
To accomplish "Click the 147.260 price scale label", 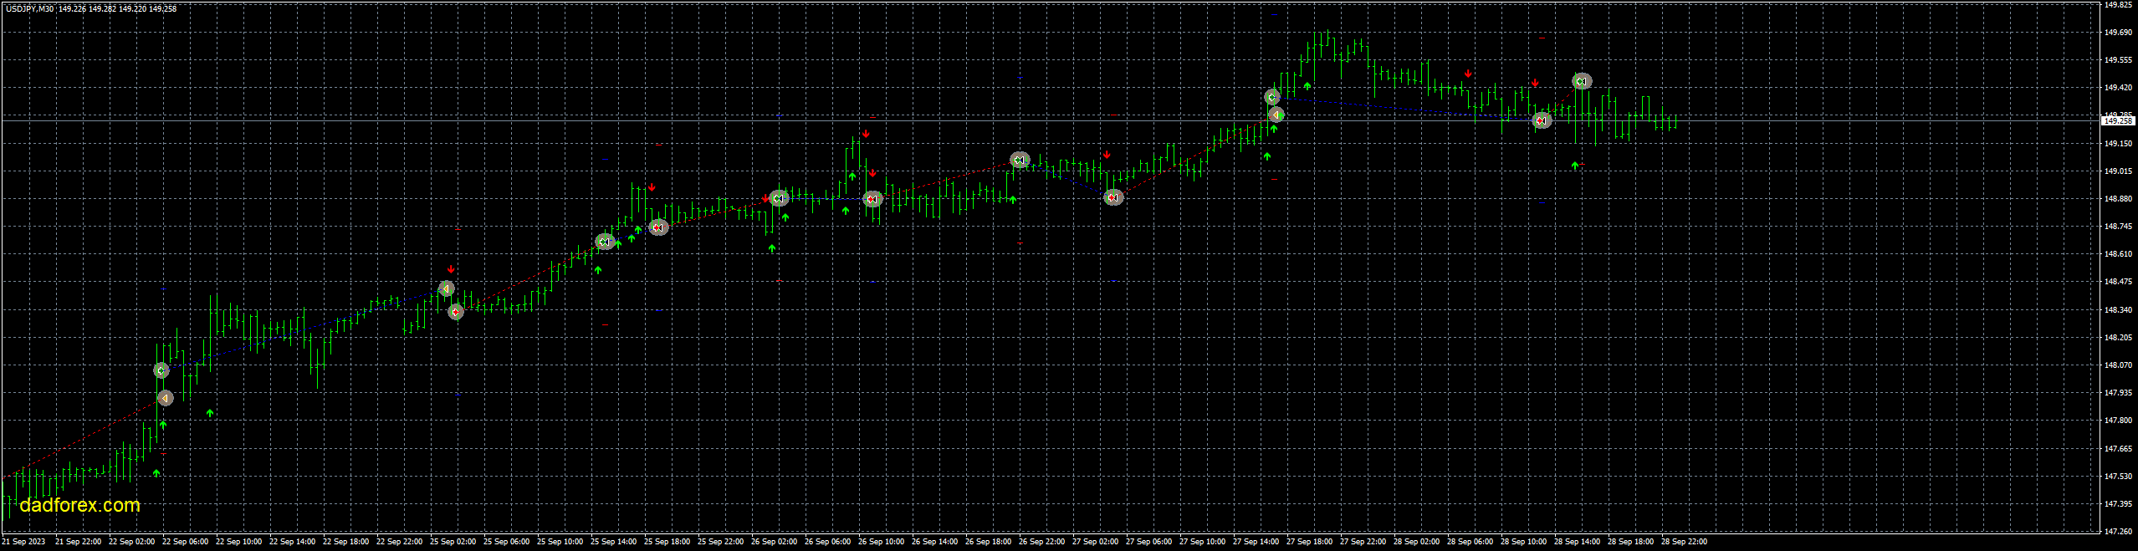I will click(2118, 531).
